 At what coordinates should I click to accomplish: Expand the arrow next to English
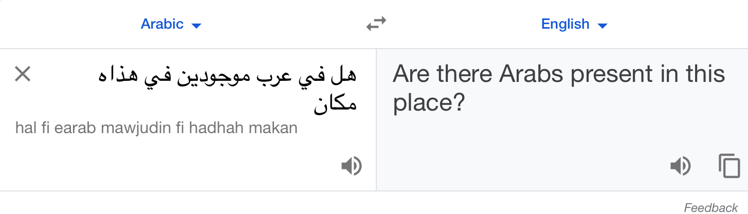pyautogui.click(x=603, y=25)
